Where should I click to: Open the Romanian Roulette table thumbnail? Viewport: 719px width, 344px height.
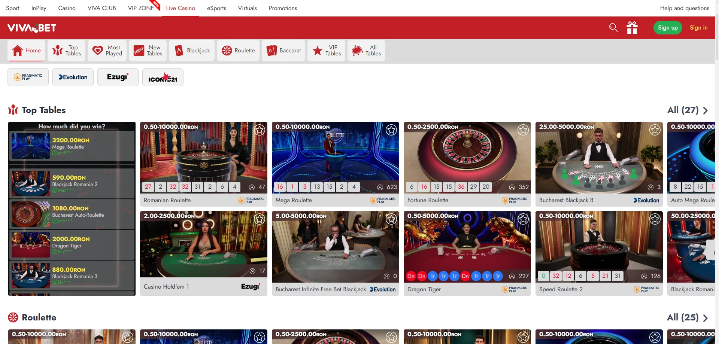[x=204, y=158]
